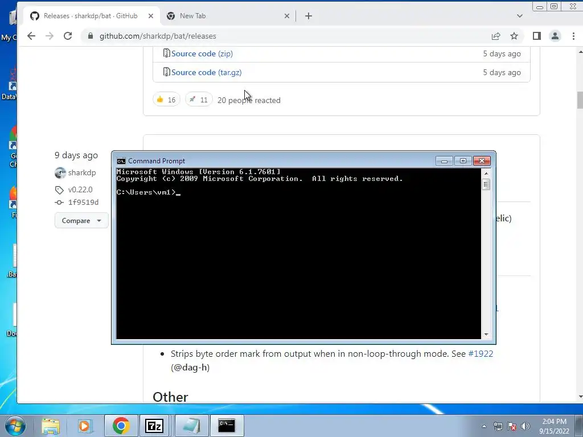Open issue #1922 link

pyautogui.click(x=481, y=353)
